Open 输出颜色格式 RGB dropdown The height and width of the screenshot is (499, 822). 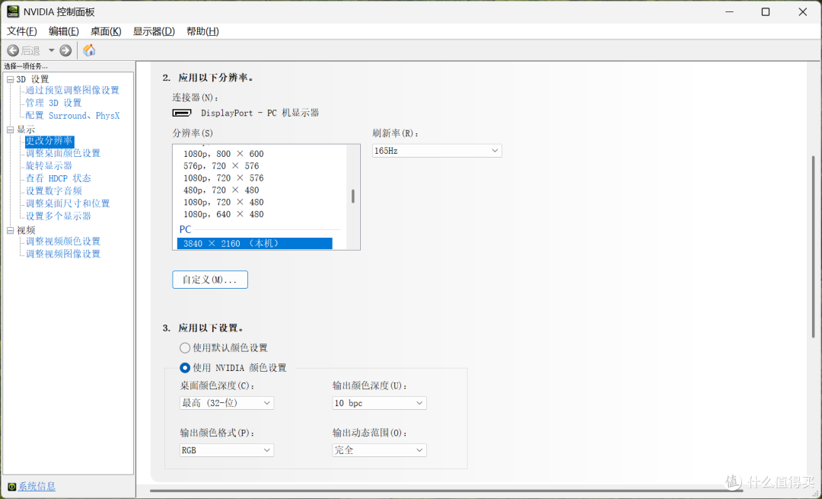click(227, 450)
